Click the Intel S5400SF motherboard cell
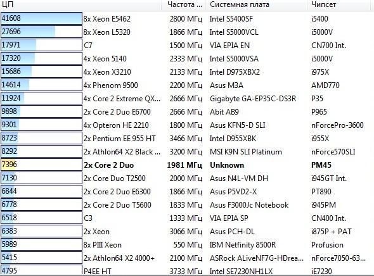This screenshot has width=374, height=276. pyautogui.click(x=231, y=19)
